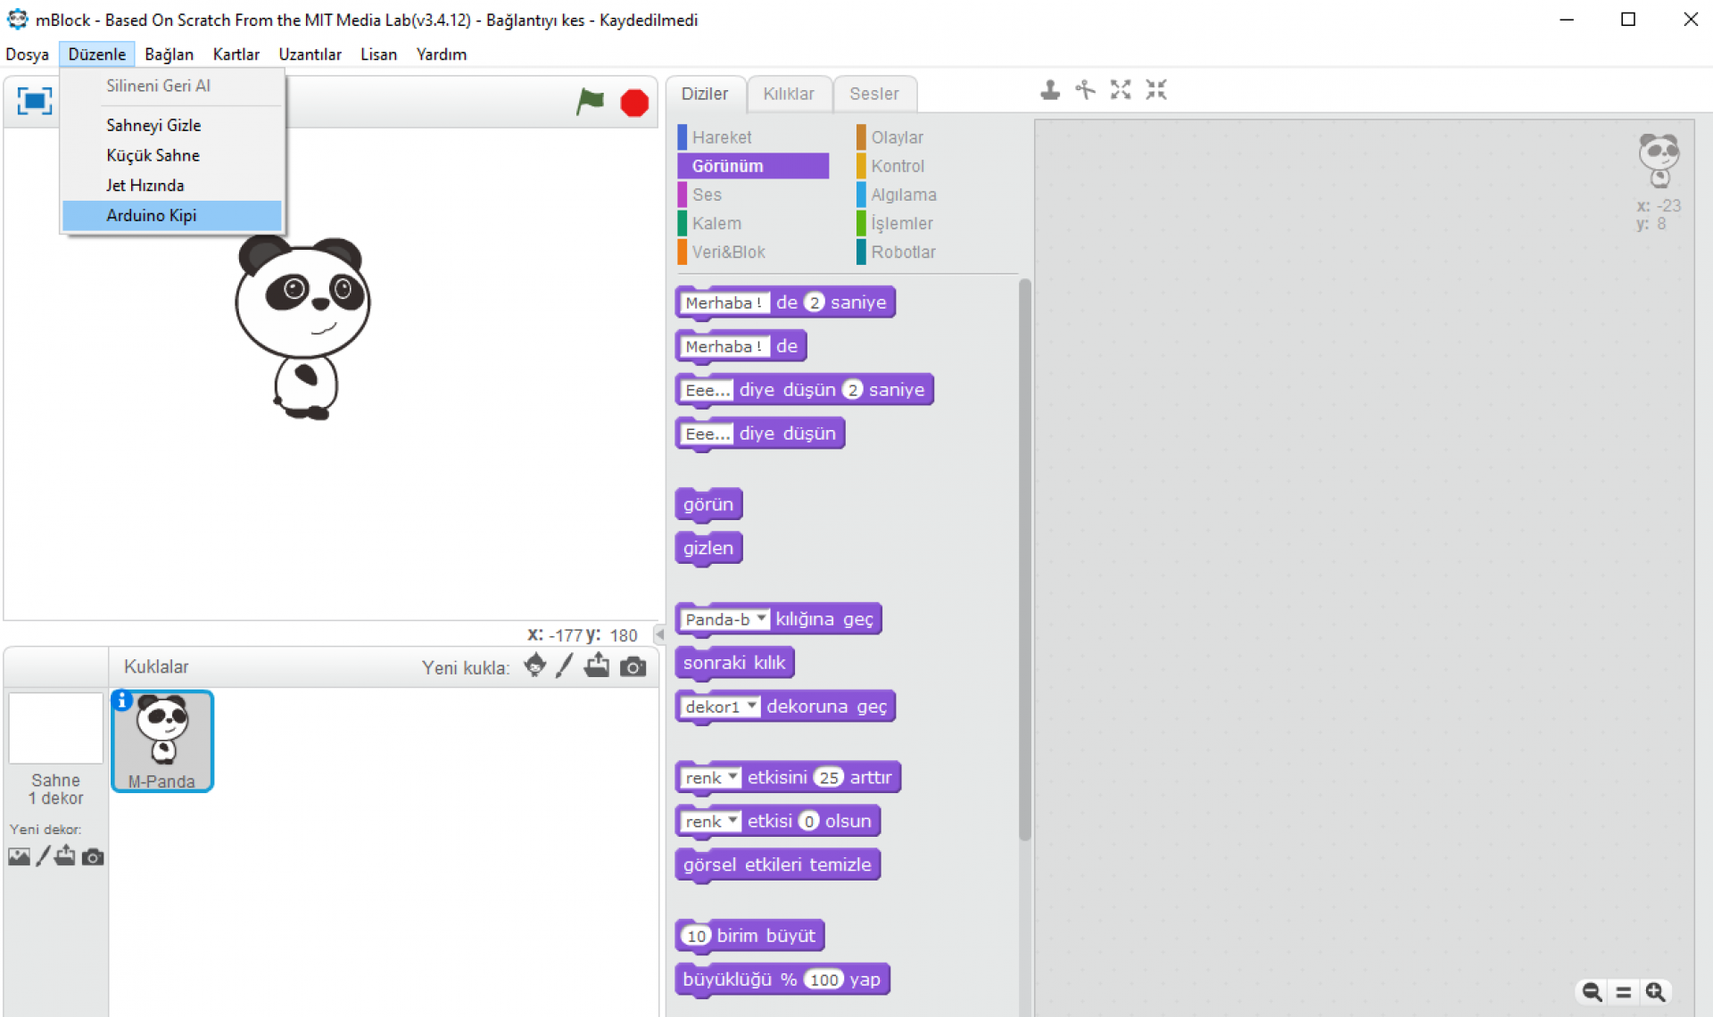Select Küçük Sahne menu entry
The image size is (1713, 1017).
coord(172,155)
